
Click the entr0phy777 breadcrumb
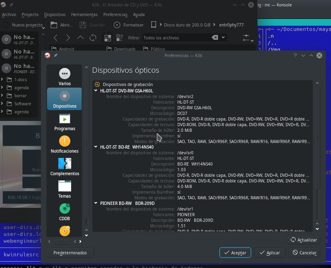231,25
